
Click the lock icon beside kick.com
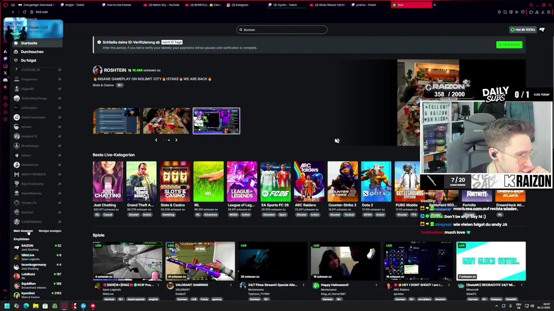(x=32, y=12)
